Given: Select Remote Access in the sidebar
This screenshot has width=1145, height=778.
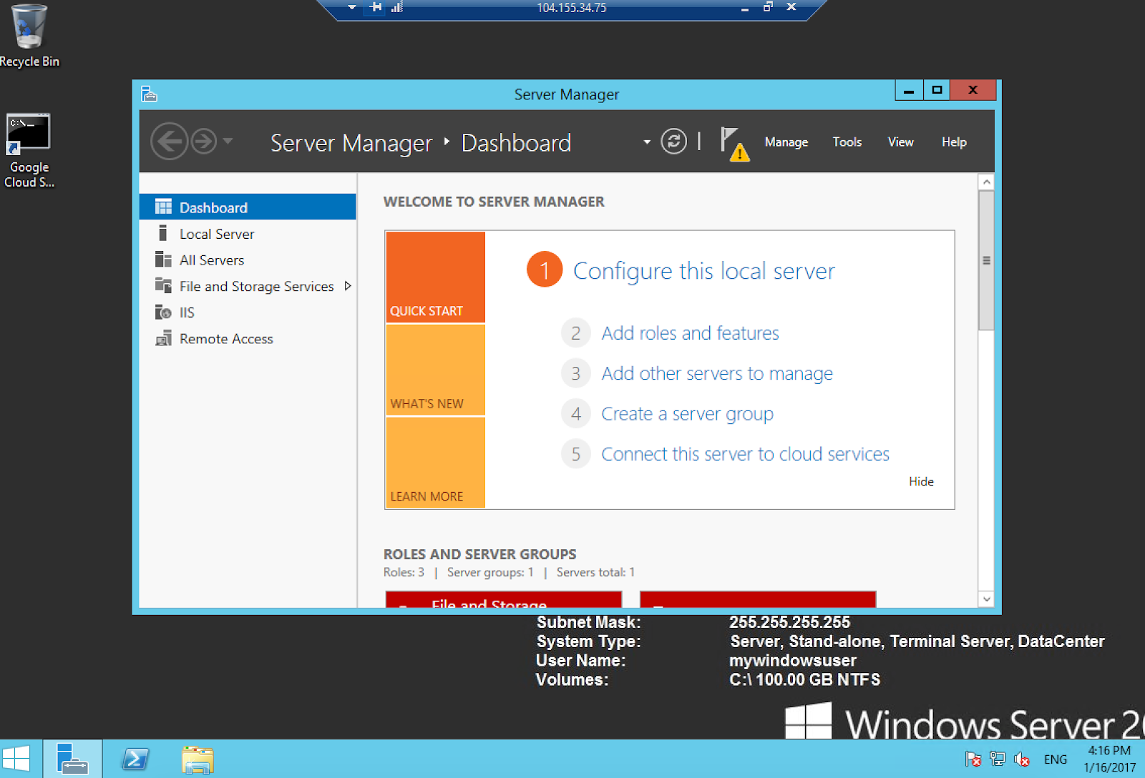Looking at the screenshot, I should [226, 338].
